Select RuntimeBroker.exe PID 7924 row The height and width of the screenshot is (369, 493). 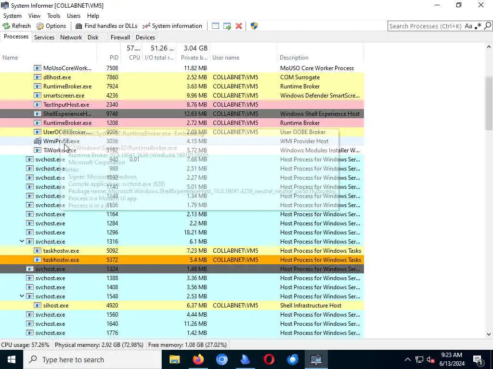point(182,86)
